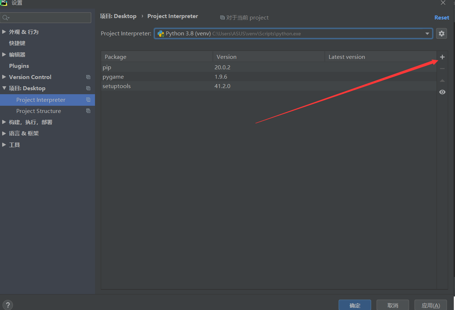Screen dimensions: 455x310
Task: Select Project Structure in settings tree
Action: [39, 111]
